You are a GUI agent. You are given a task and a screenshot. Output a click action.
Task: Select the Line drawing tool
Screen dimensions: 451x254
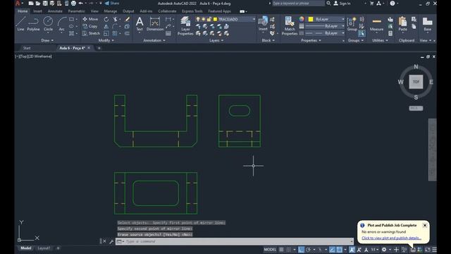pos(20,24)
